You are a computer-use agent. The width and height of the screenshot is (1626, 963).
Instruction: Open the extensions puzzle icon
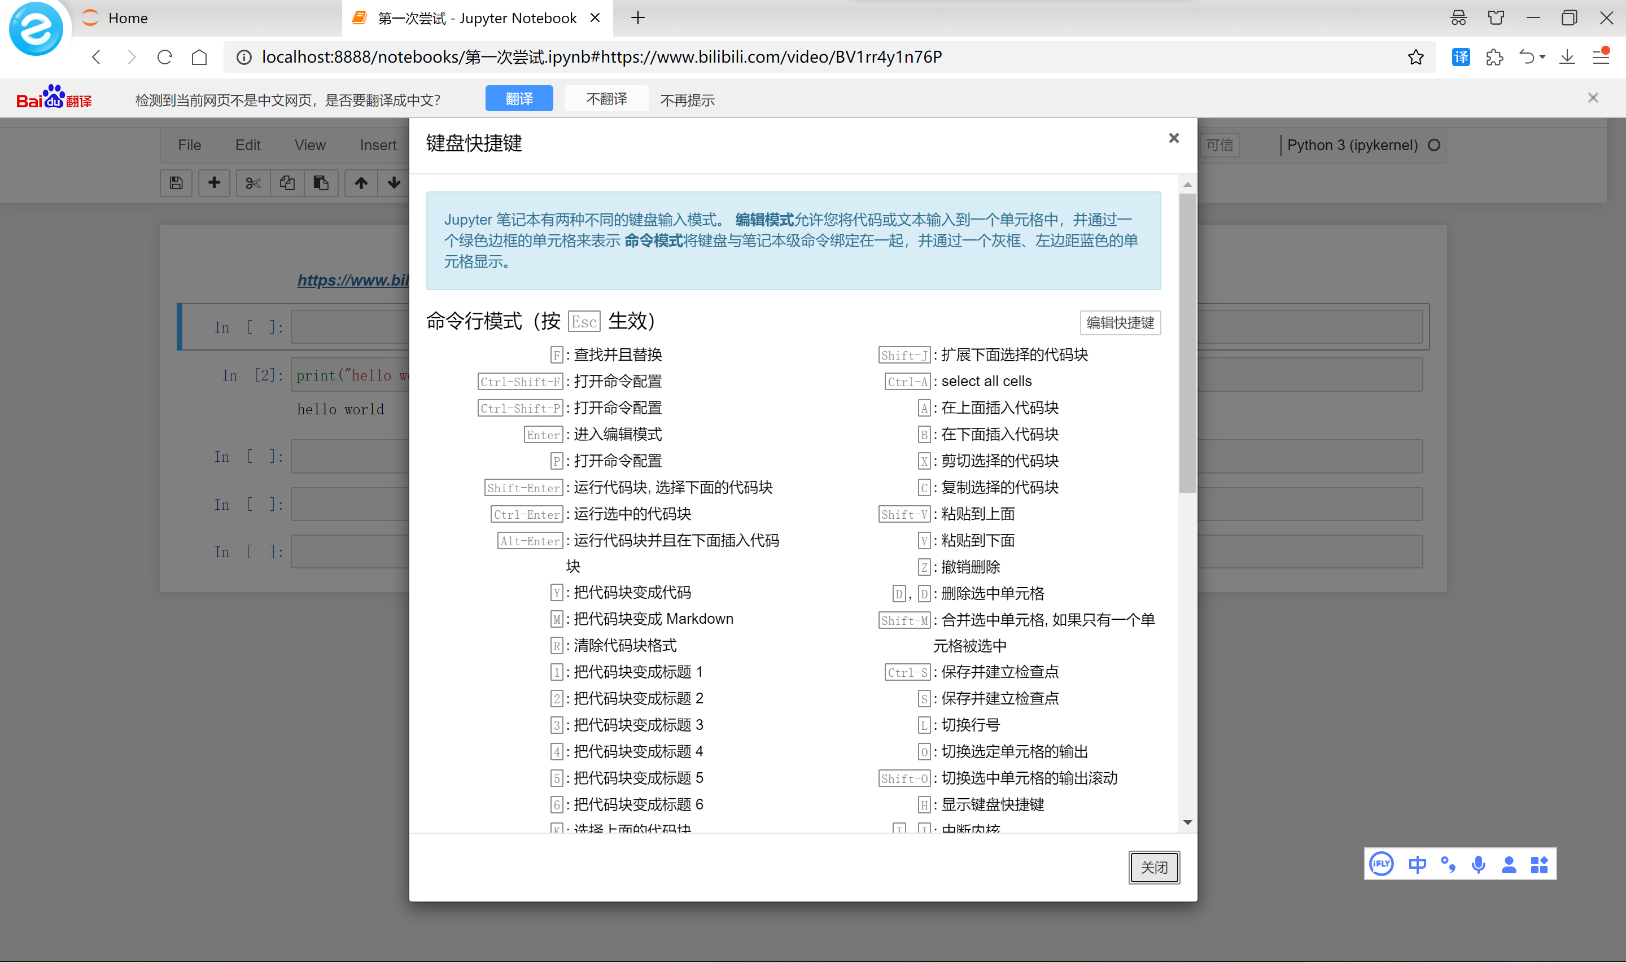click(x=1494, y=57)
